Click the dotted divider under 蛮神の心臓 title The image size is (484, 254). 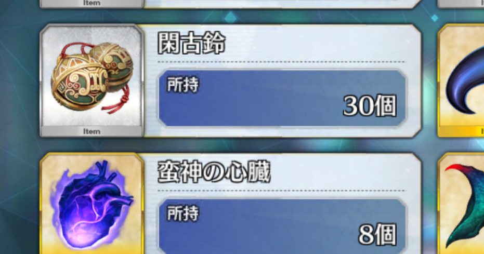tap(282, 191)
